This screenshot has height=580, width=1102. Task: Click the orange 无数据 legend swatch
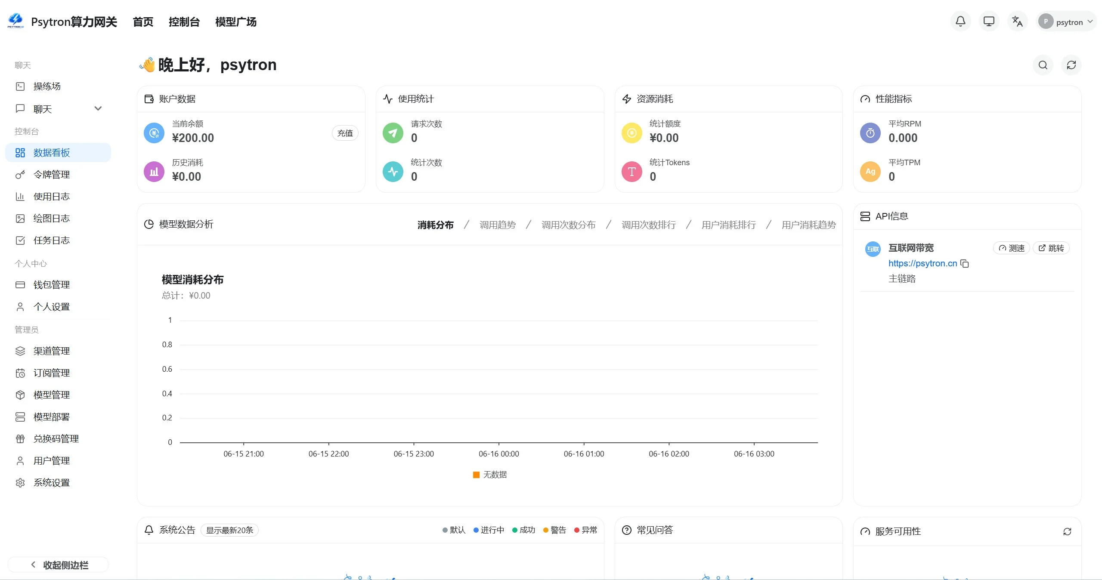pyautogui.click(x=476, y=475)
